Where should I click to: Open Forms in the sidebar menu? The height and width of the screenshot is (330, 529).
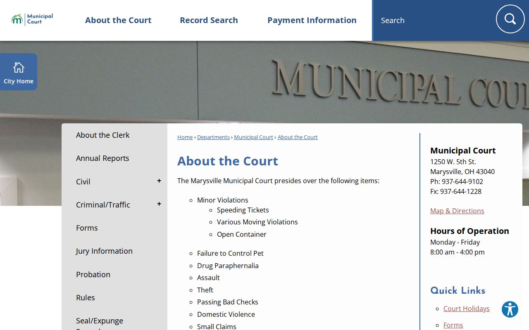(87, 228)
